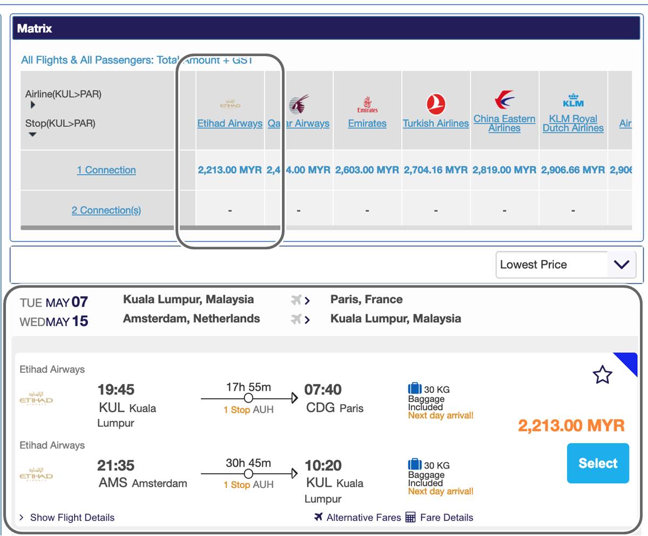This screenshot has width=648, height=536.
Task: Click the TUE MAY 07 date
Action: point(53,302)
